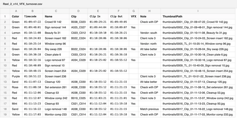
Task: Click timecode cell 01:11:12:07
Action: 33,98
